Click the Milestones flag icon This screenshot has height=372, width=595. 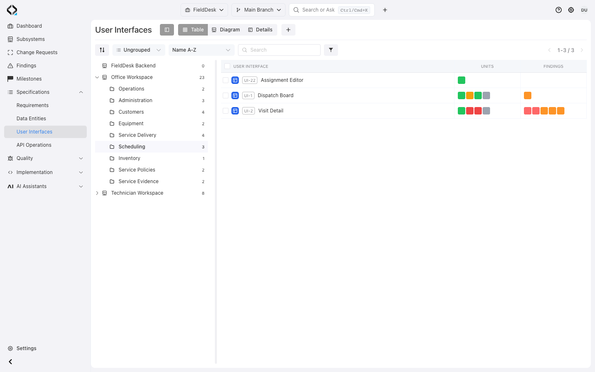click(x=10, y=79)
